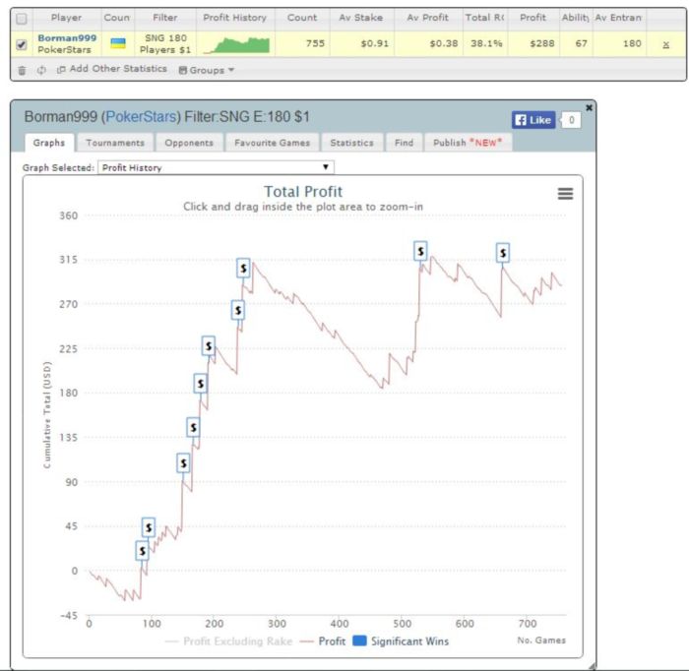Click the significant win marker near 135
Screen dimensions: 689x671
[x=193, y=427]
